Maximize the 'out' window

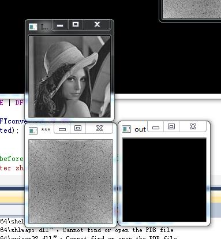click(x=171, y=127)
